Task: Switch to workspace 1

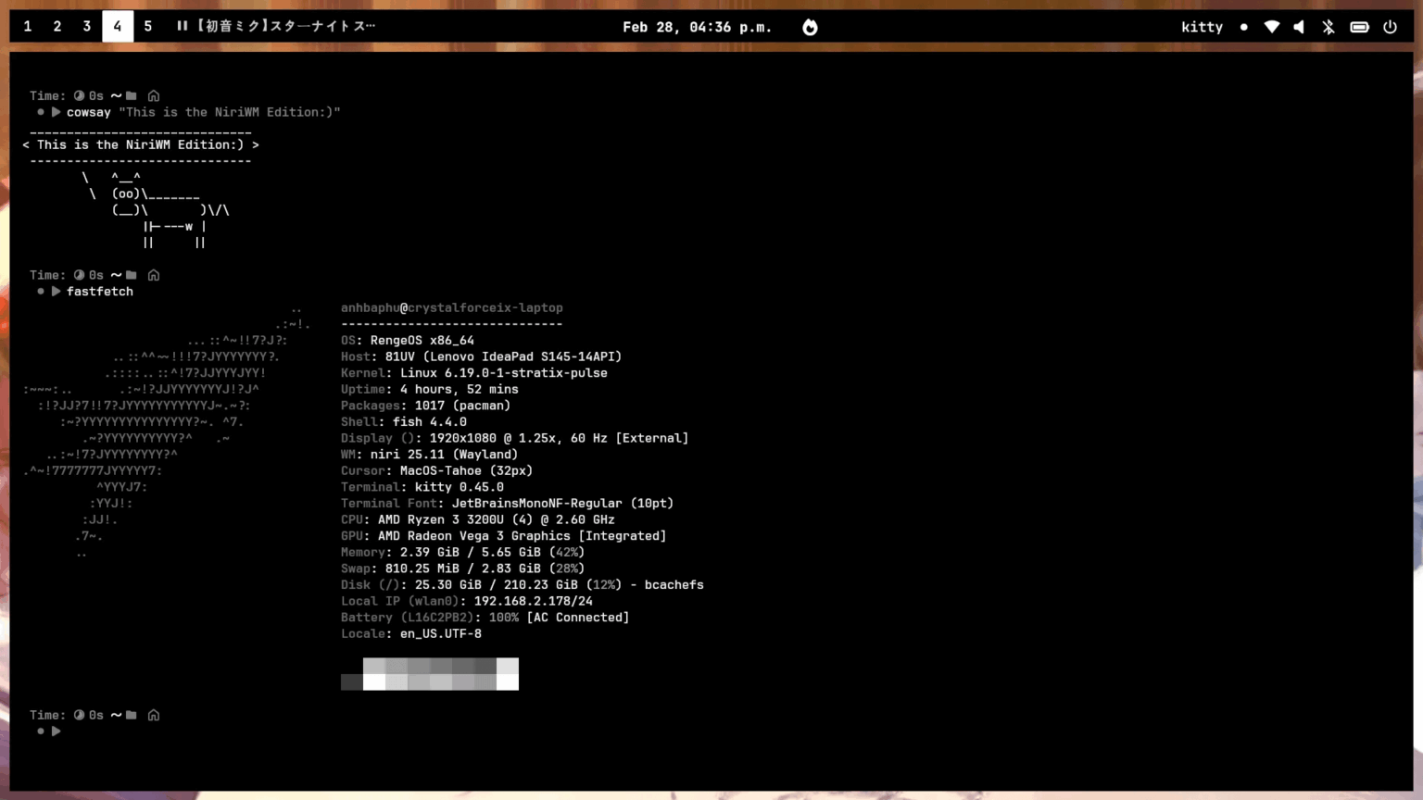Action: click(x=28, y=26)
